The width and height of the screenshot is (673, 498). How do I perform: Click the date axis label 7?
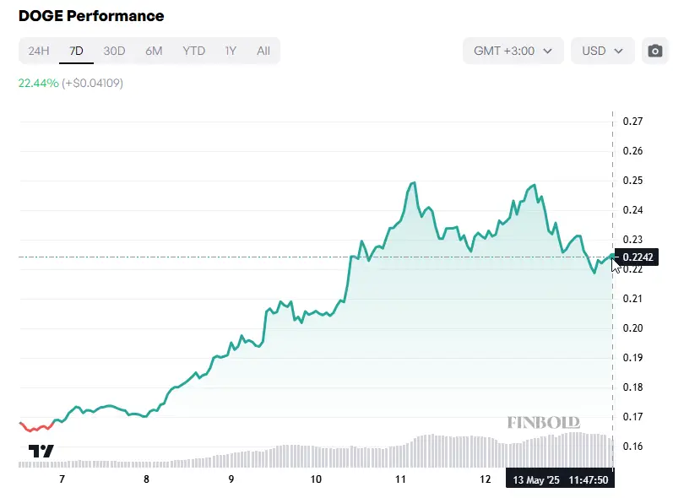click(62, 479)
